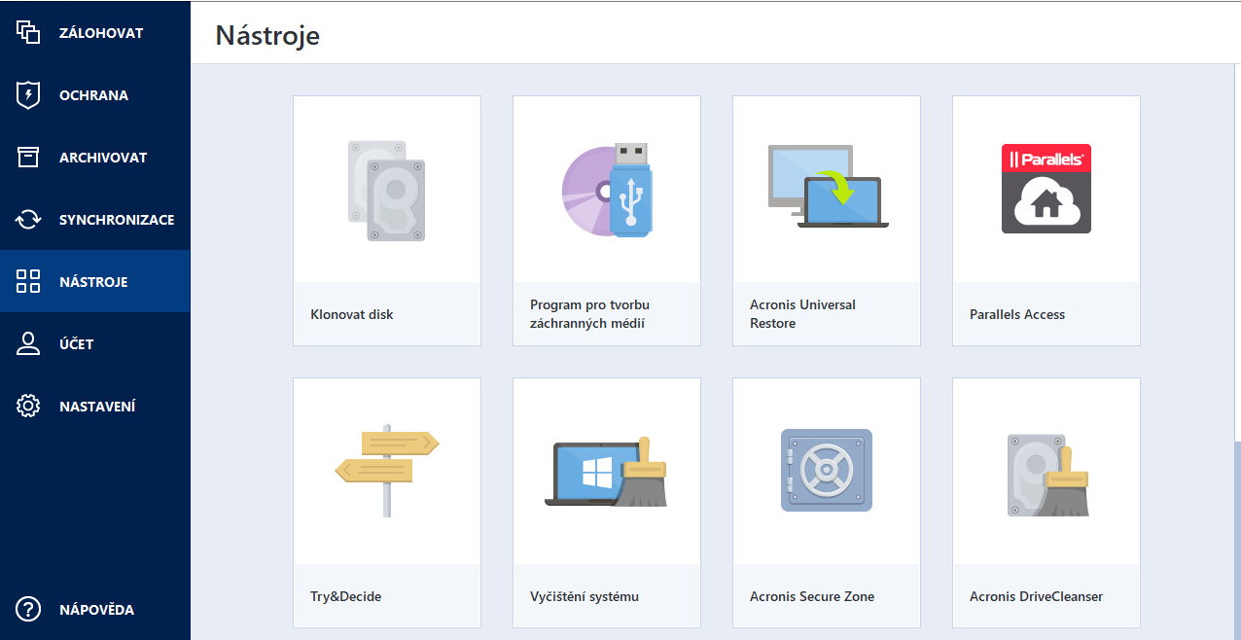Open NASTAVENÍ settings label
Viewport: 1241px width, 640px height.
point(97,407)
